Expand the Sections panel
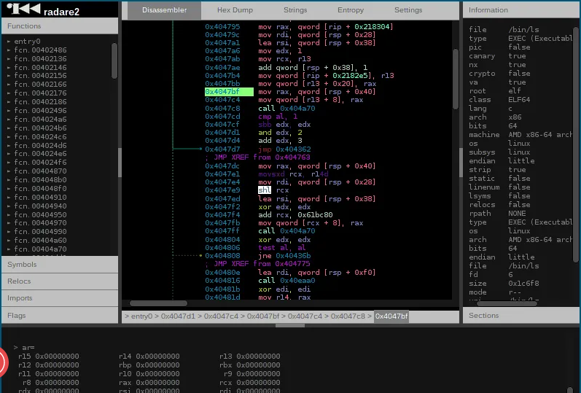The width and height of the screenshot is (581, 393). [521, 316]
